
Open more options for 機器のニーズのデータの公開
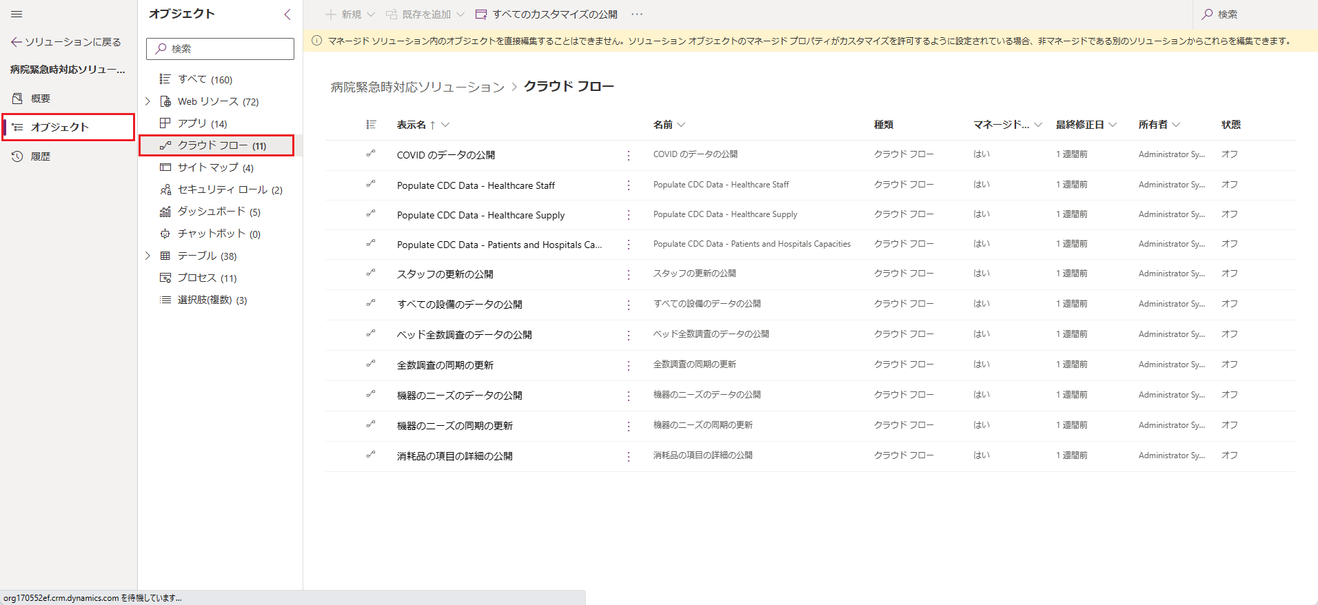tap(629, 396)
